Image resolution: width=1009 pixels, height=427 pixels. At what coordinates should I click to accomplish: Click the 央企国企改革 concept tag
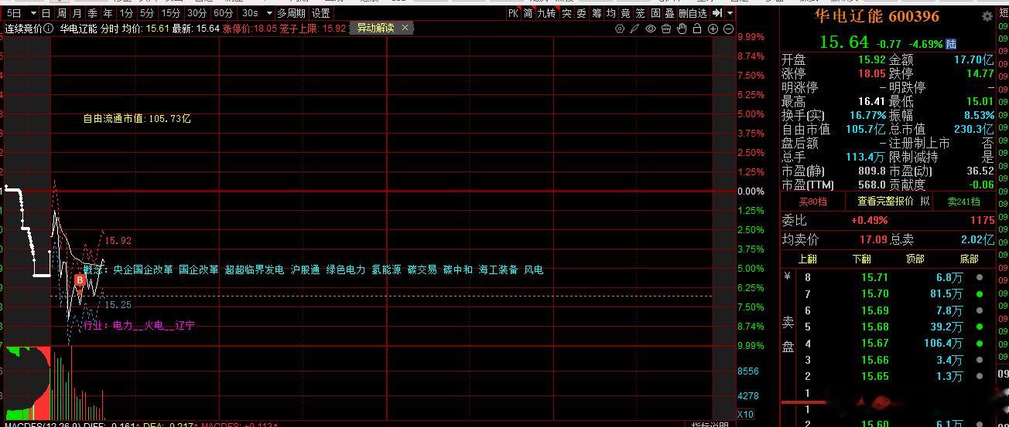click(x=143, y=270)
